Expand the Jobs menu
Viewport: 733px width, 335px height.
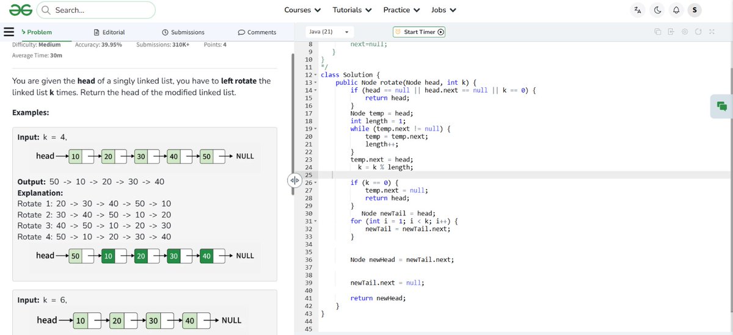(x=443, y=10)
